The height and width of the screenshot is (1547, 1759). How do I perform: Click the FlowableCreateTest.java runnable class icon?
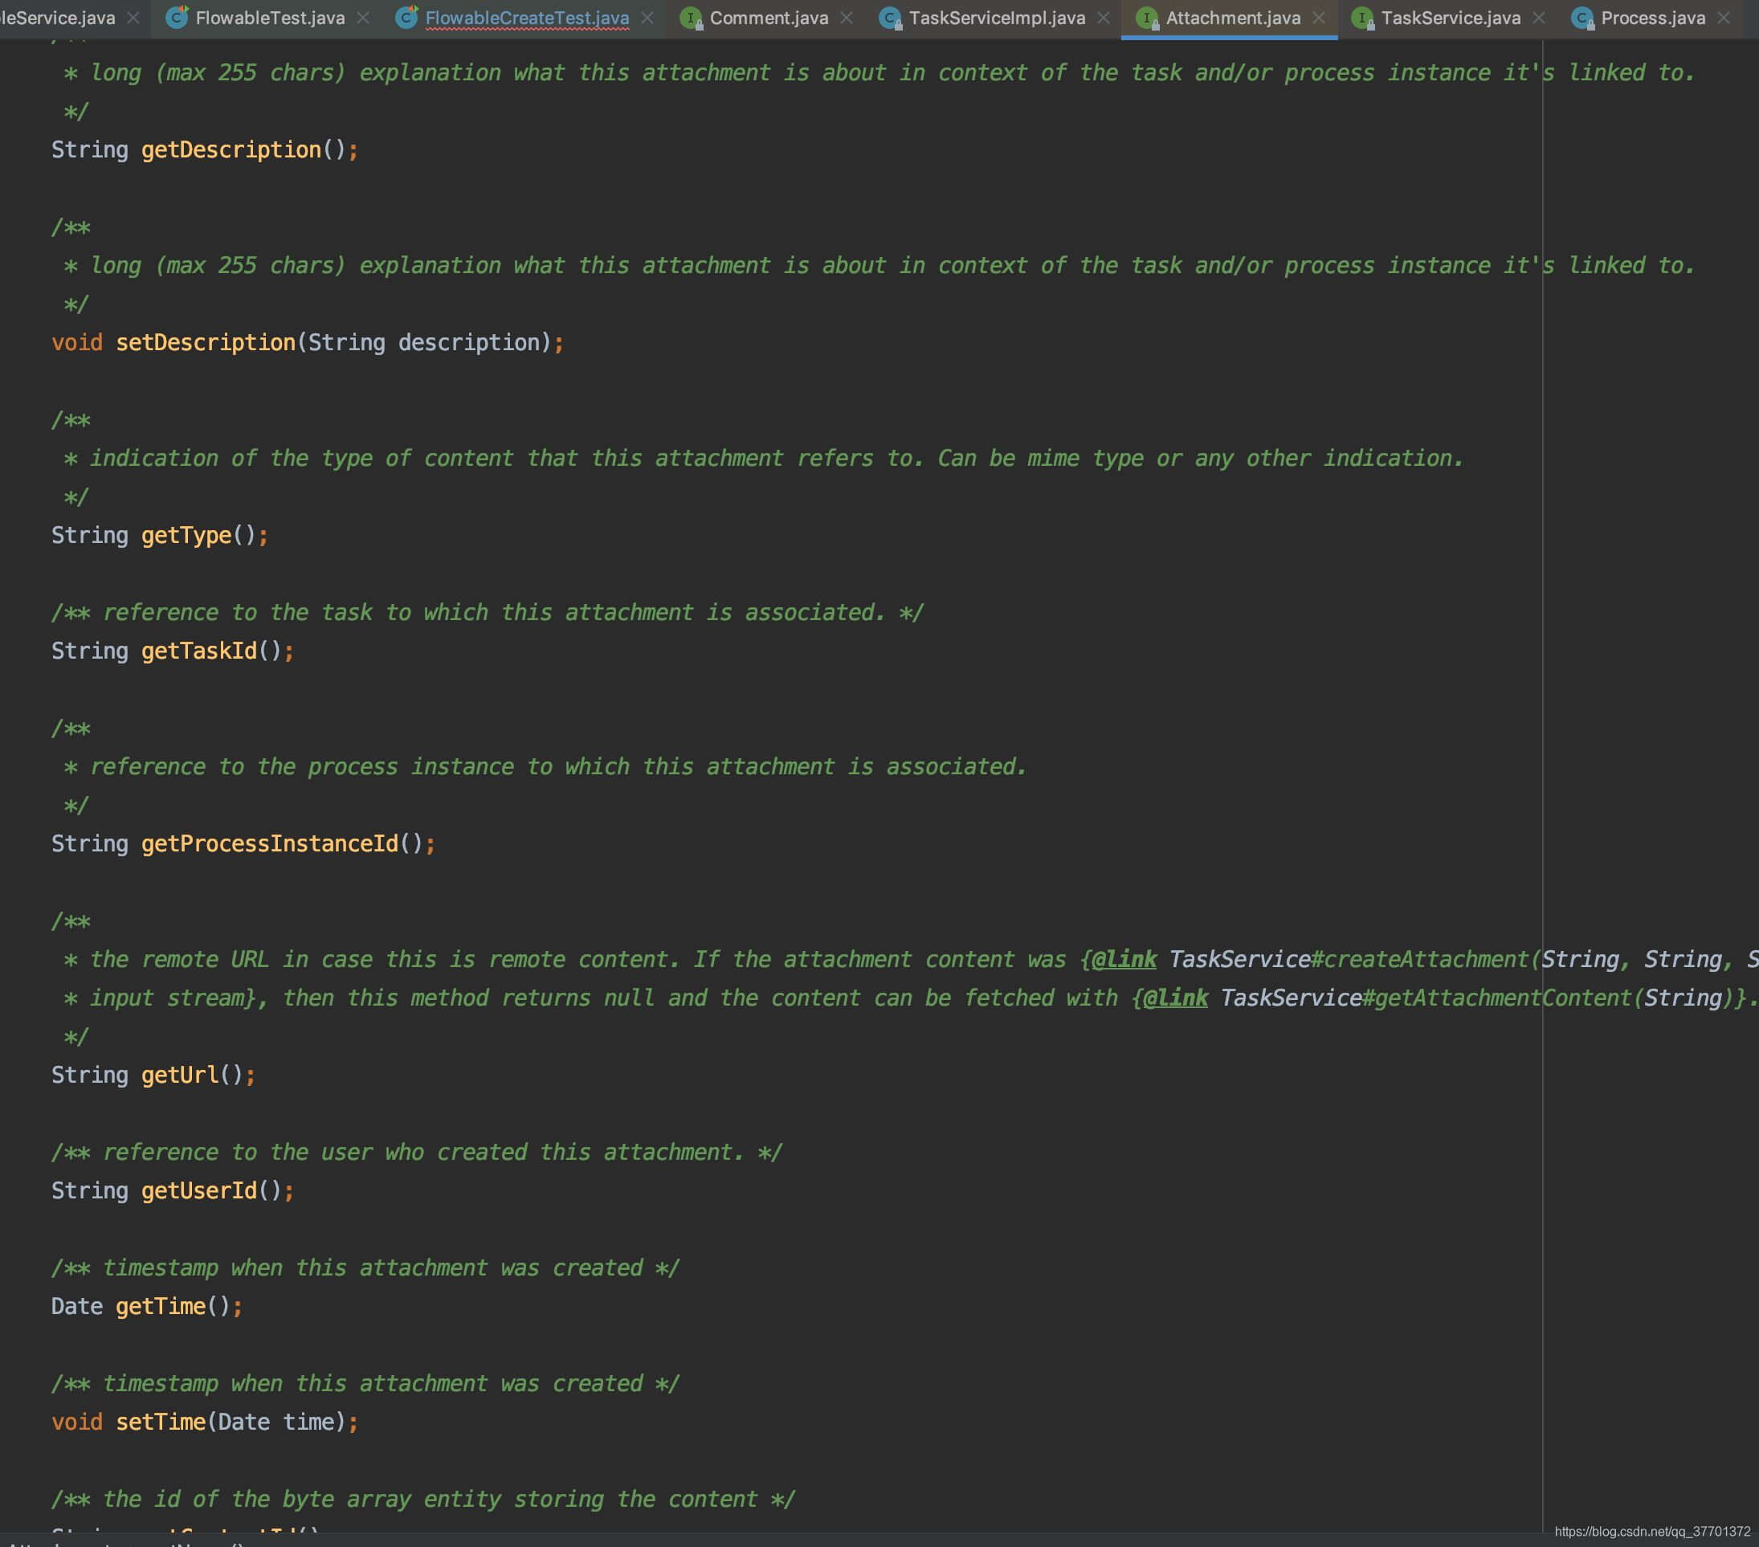click(407, 17)
